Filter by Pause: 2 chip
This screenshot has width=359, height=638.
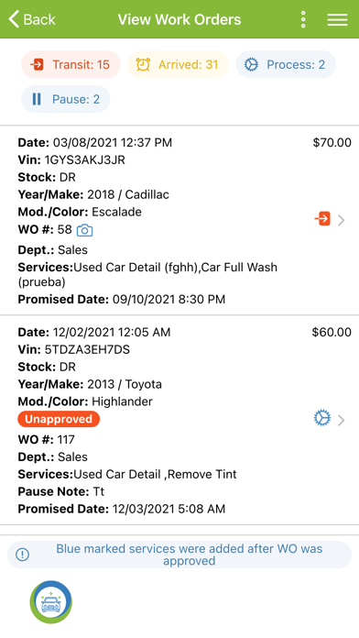point(65,99)
